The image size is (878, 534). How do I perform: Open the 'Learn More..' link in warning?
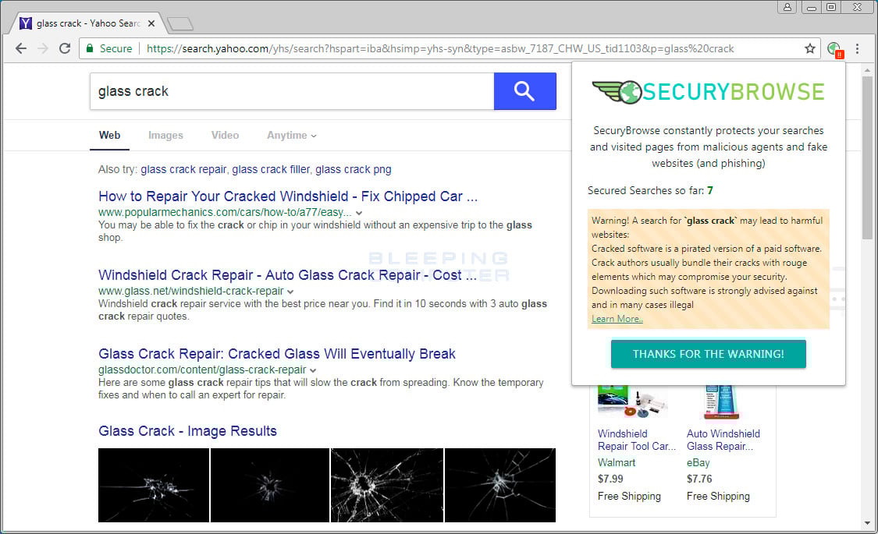(617, 319)
